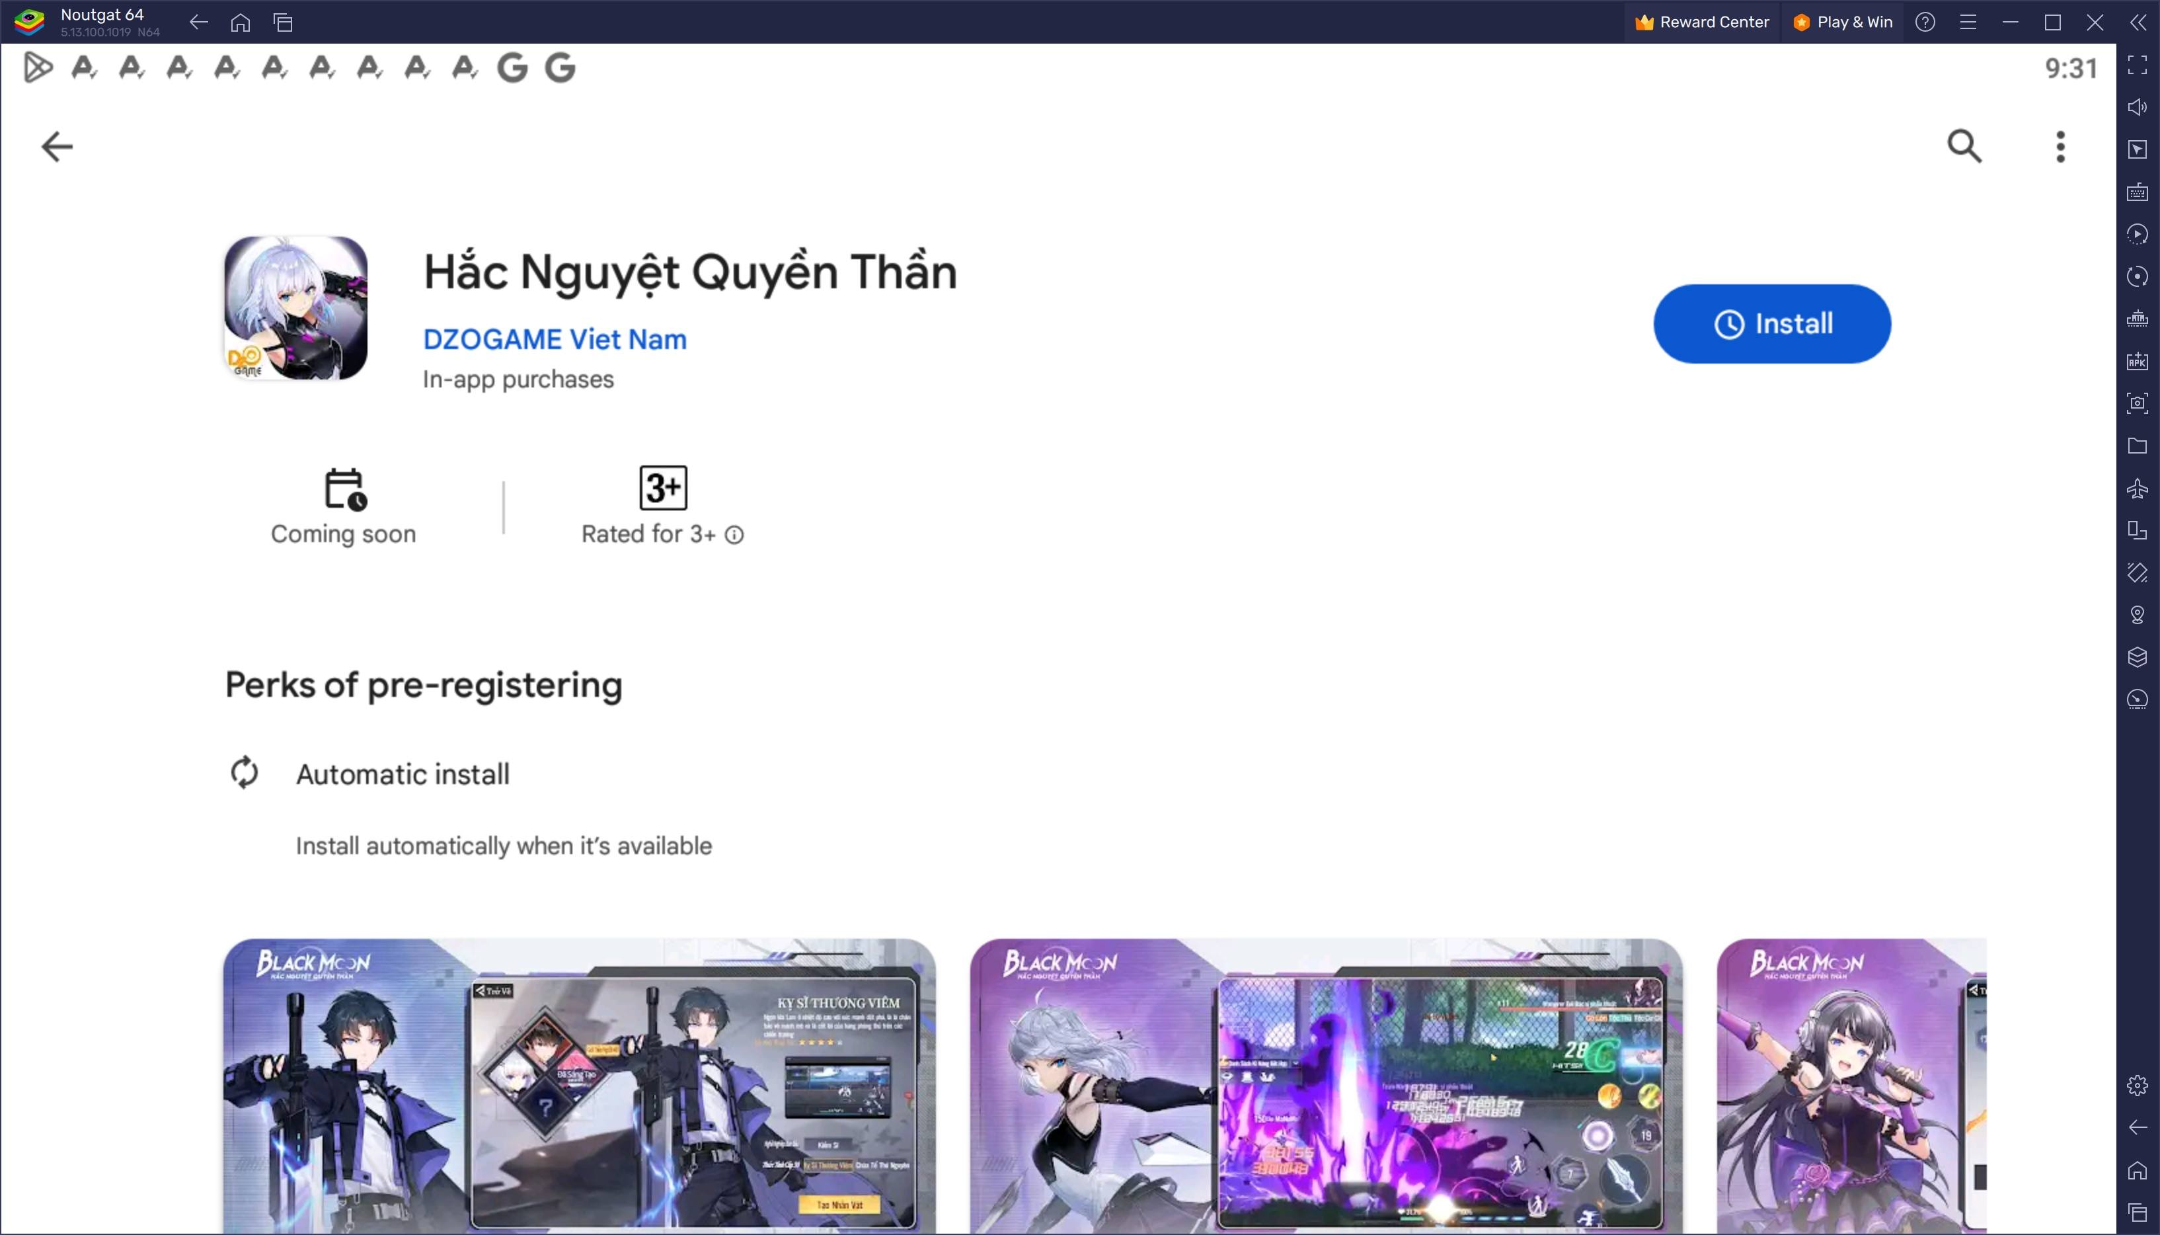Click the "Automatic install" label
Image resolution: width=2160 pixels, height=1235 pixels.
coord(403,774)
